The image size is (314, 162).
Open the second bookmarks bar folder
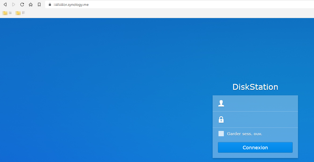pos(20,13)
